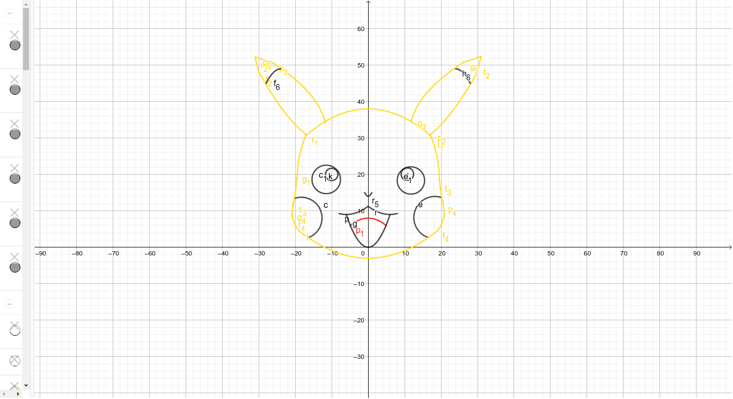Click the yellow t3 label

(x=448, y=191)
